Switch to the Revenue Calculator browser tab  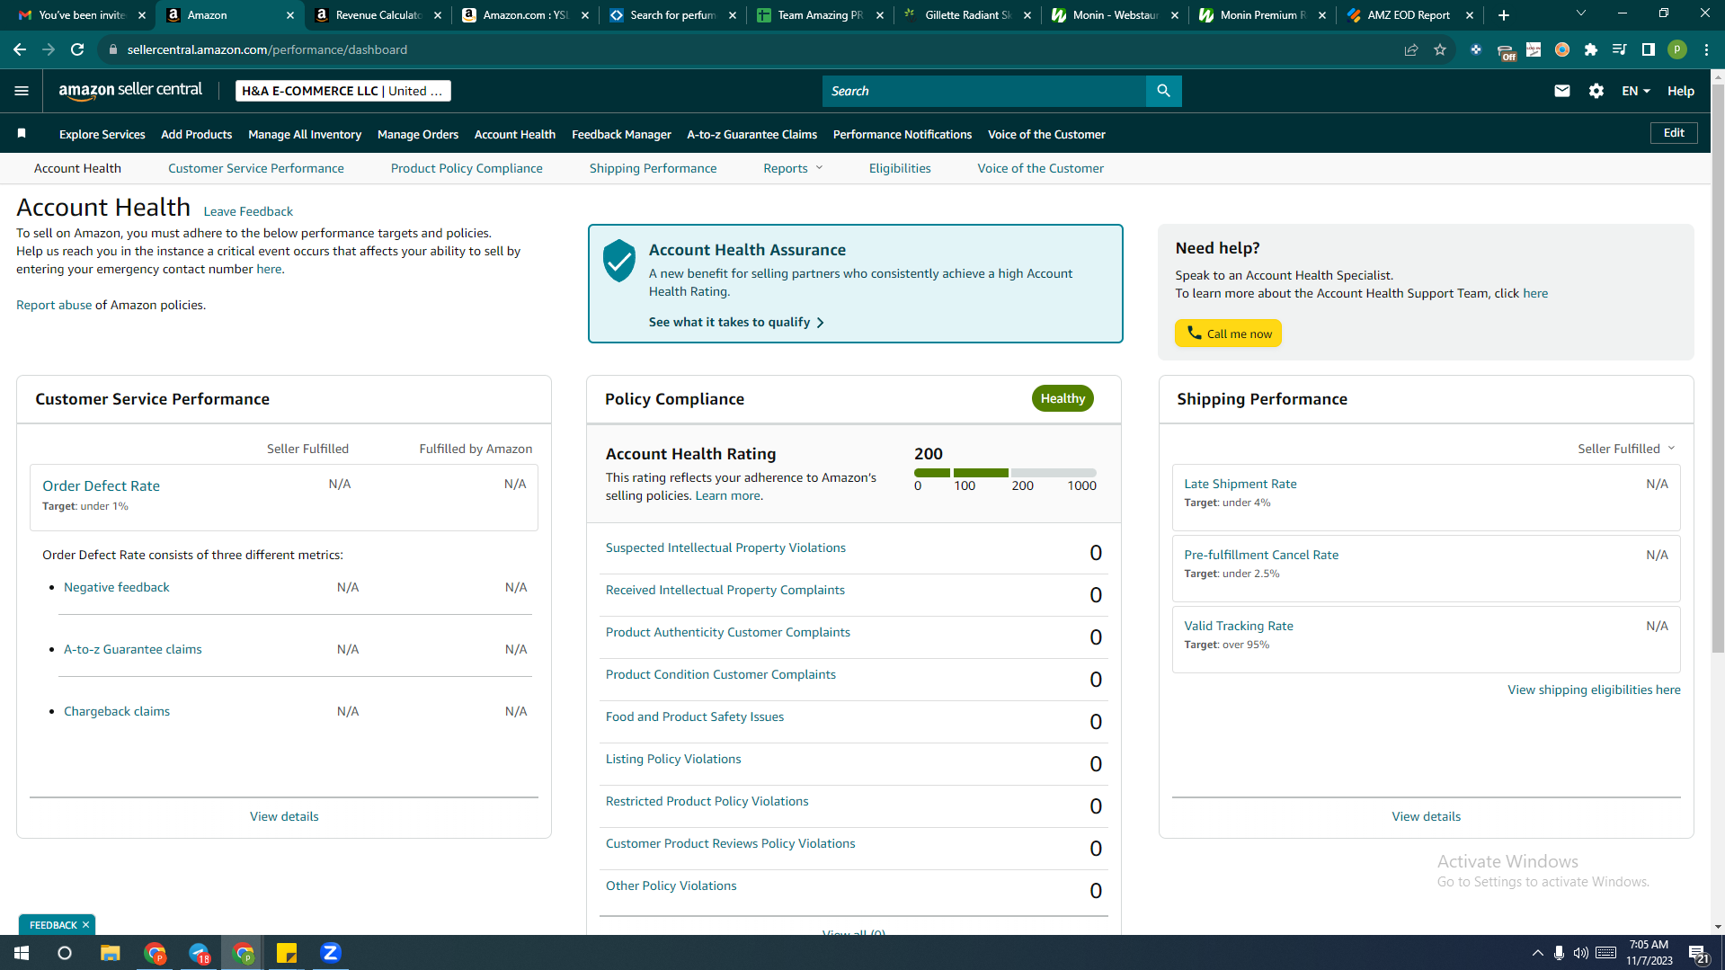pos(377,15)
